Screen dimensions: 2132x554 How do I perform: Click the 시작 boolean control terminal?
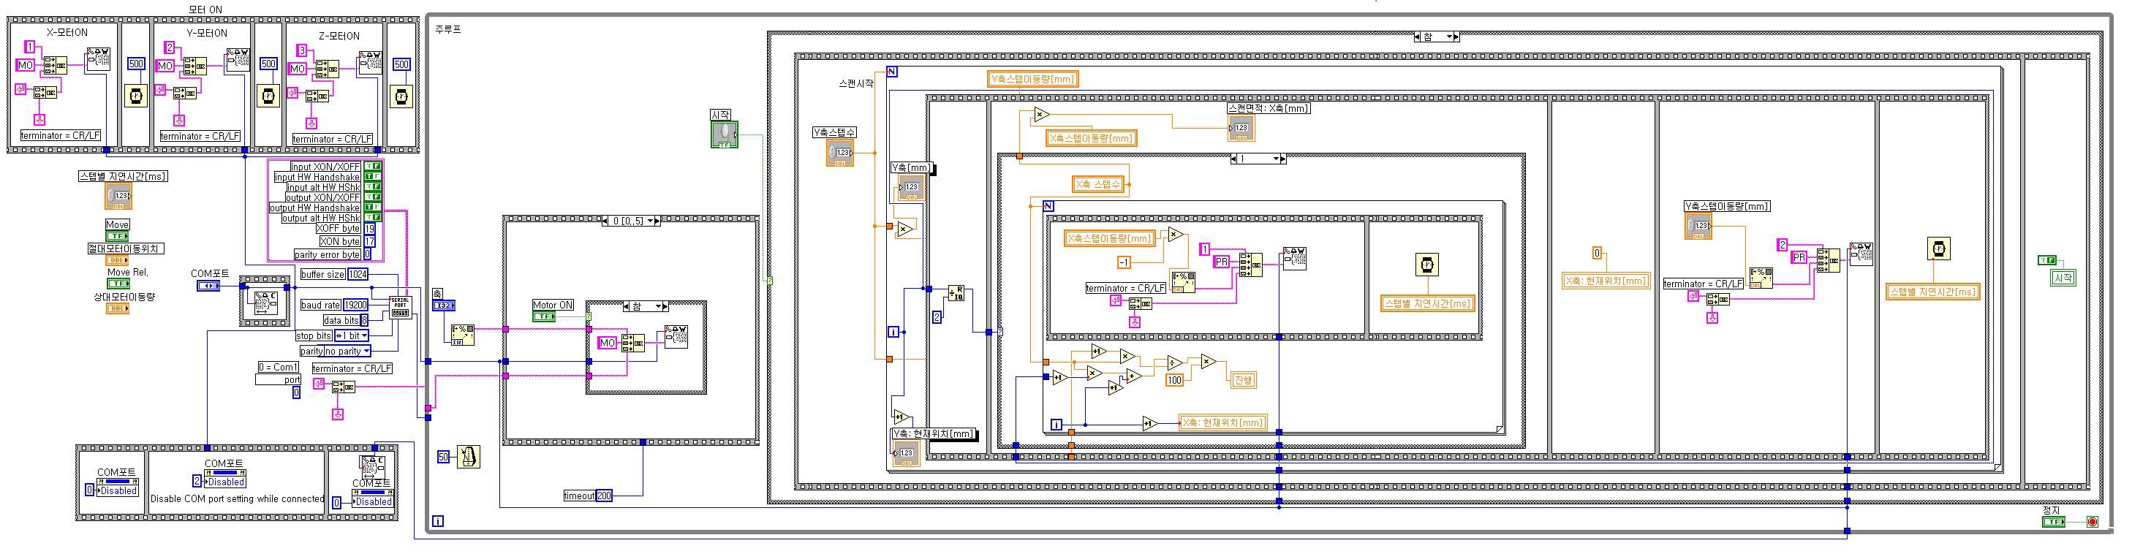pyautogui.click(x=724, y=134)
